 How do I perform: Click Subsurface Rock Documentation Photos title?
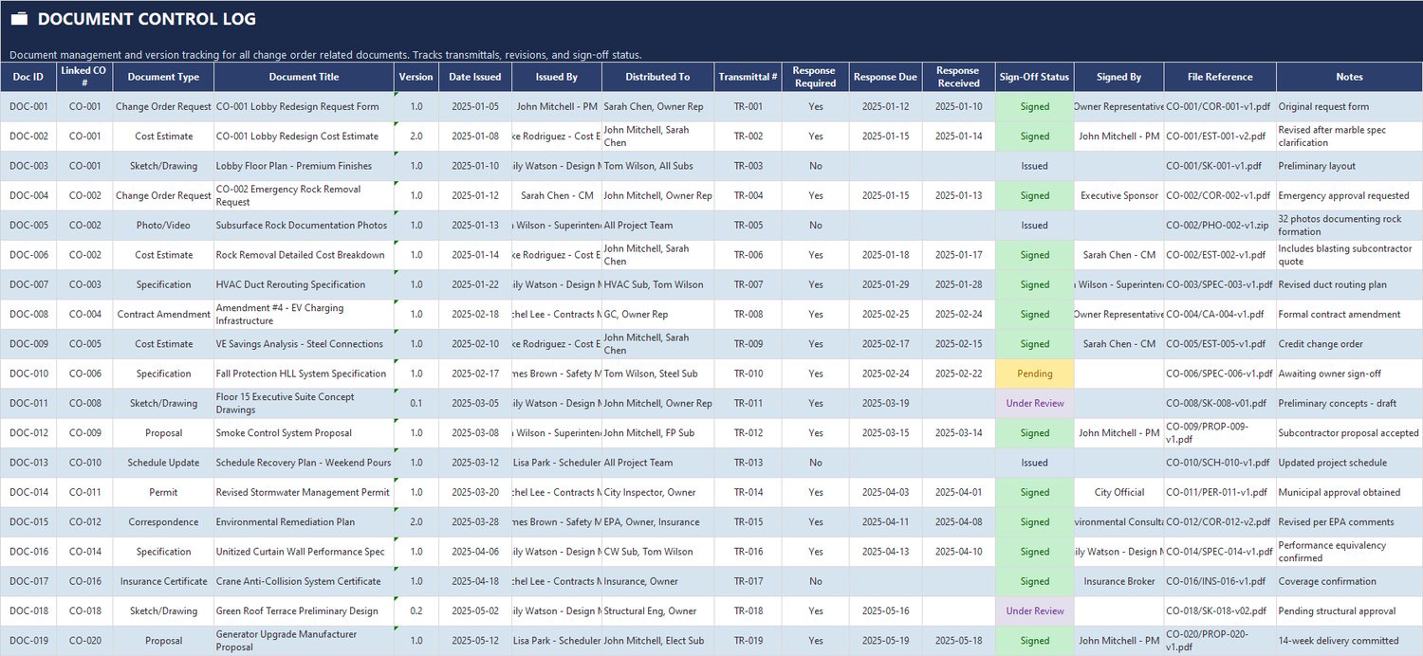point(302,225)
